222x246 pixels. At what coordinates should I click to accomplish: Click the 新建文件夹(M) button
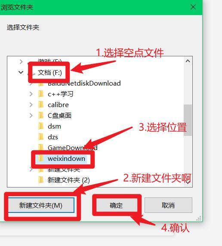coord(41,205)
